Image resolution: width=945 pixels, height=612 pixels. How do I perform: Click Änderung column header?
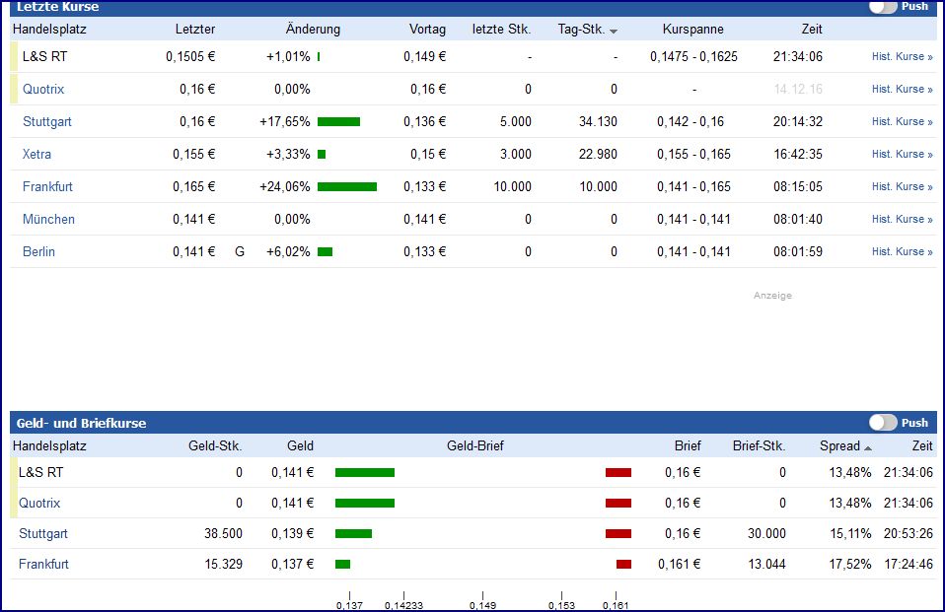pos(313,30)
